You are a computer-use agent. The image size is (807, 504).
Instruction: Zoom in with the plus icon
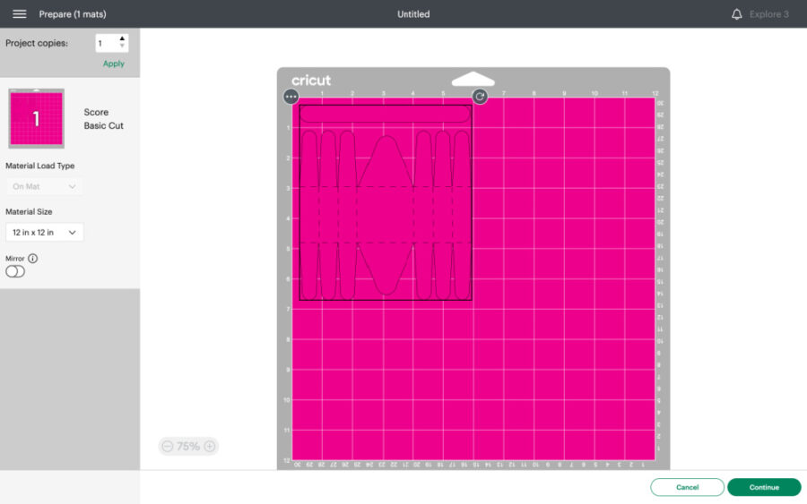(209, 446)
